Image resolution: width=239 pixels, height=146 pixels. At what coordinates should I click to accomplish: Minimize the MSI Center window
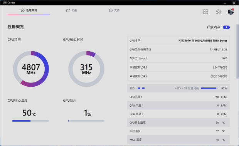point(225,3)
